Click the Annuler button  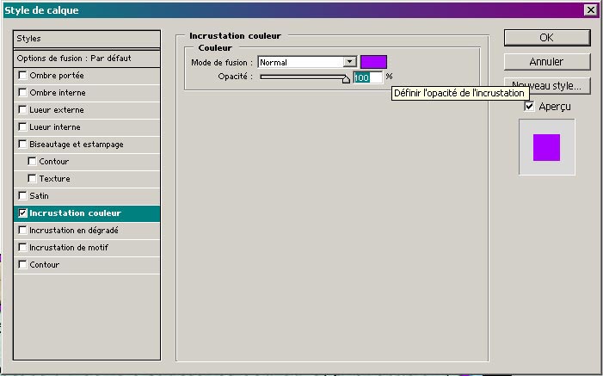coord(547,62)
